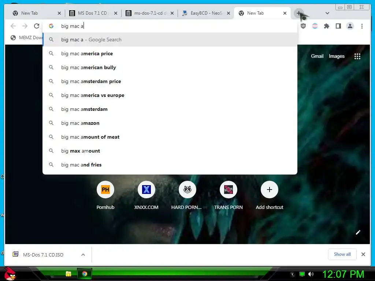Click Show all downloads button
This screenshot has height=281, width=375.
(342, 254)
